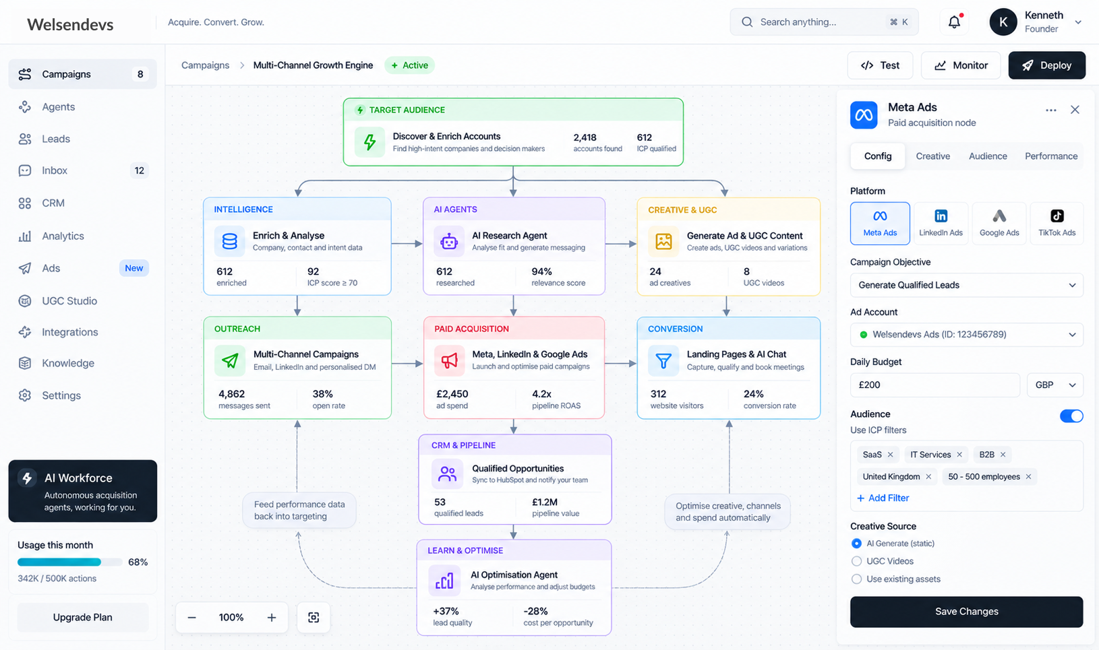Click the Test button
Viewport: 1099px width, 650px height.
(880, 65)
